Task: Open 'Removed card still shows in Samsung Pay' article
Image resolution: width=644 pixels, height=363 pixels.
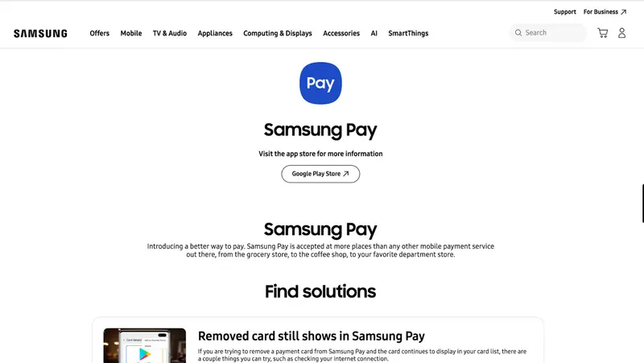Action: pyautogui.click(x=312, y=336)
